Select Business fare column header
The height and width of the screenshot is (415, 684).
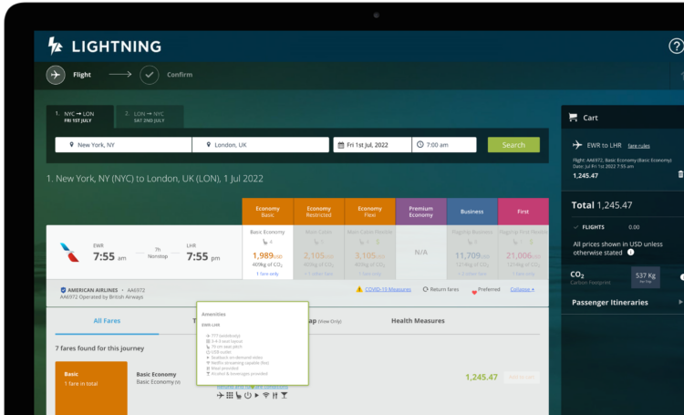[x=472, y=212]
